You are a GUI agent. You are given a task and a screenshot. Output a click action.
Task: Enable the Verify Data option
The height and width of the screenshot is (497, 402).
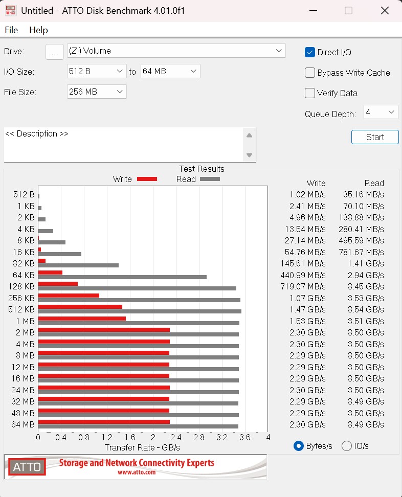pos(310,93)
